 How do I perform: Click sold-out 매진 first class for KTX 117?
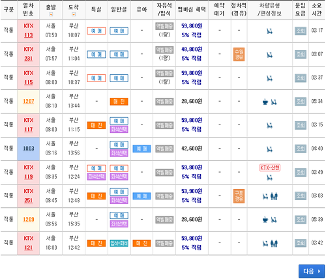pos(96,125)
